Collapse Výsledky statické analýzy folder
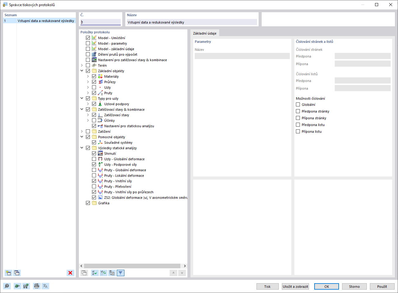Image resolution: width=398 pixels, height=293 pixels. [82, 148]
